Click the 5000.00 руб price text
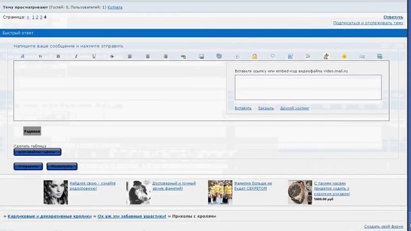This screenshot has height=231, width=411. [x=324, y=200]
